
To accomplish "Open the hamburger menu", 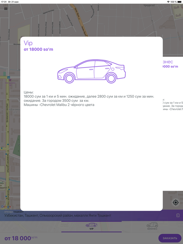I will (x=6, y=9).
